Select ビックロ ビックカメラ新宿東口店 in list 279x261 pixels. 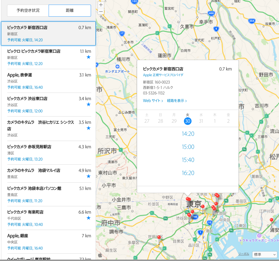coord(49,57)
